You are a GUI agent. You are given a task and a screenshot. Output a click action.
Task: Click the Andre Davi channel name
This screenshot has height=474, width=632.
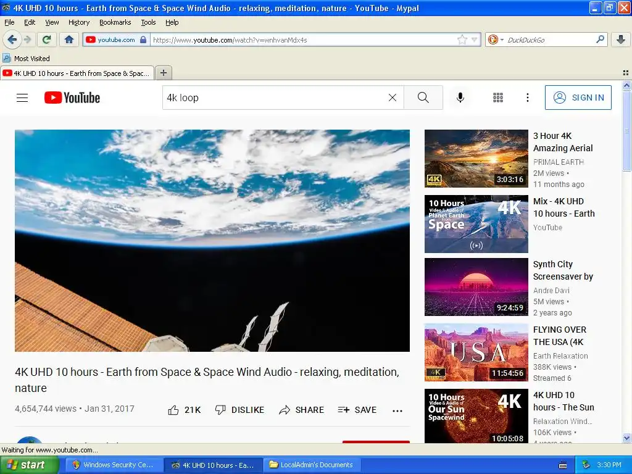[x=551, y=290]
